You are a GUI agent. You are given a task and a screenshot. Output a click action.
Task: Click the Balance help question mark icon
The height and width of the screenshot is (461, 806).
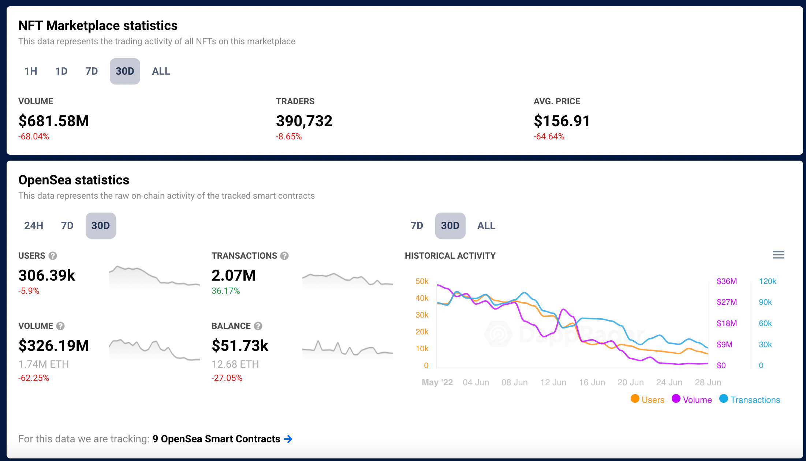click(x=258, y=326)
